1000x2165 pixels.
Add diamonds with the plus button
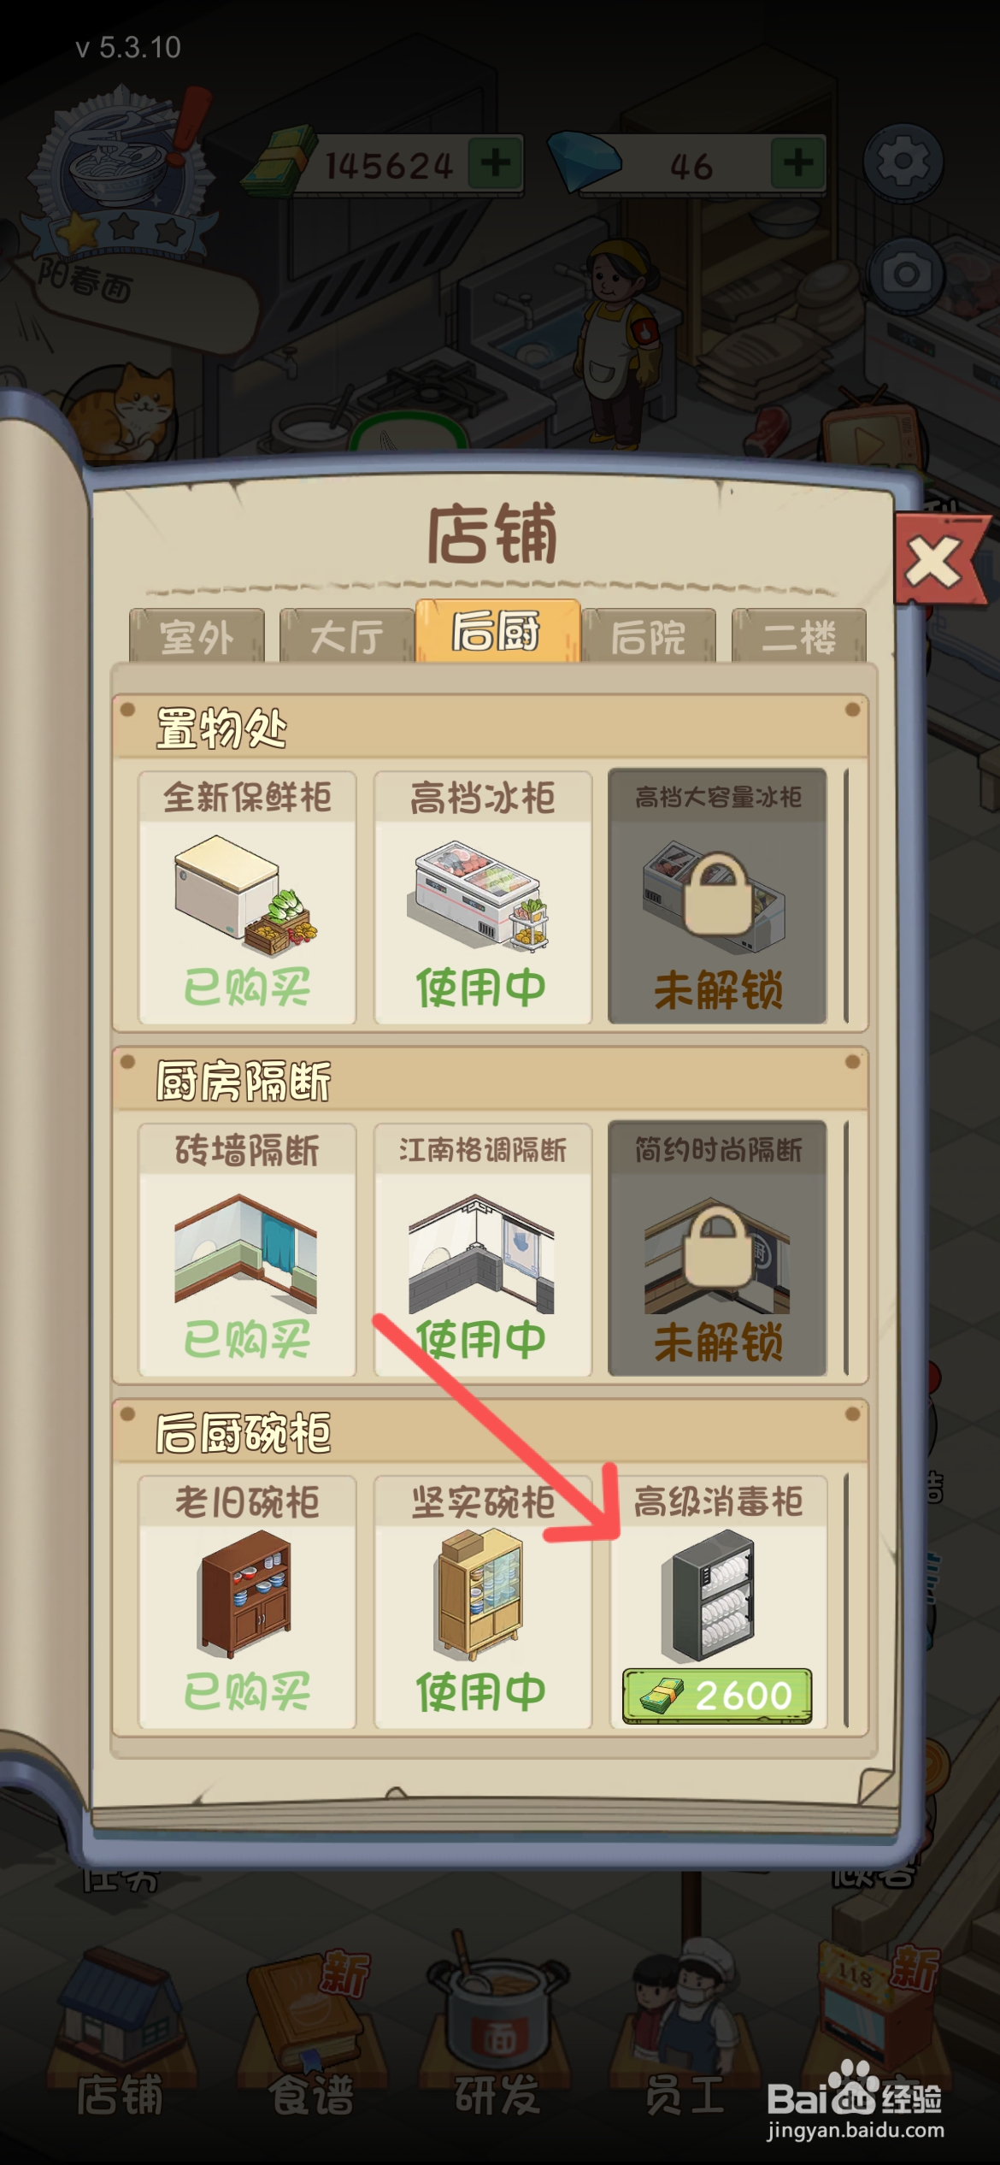pyautogui.click(x=797, y=162)
